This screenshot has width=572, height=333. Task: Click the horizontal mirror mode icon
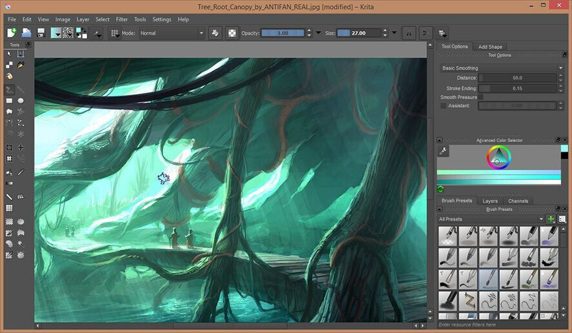[408, 32]
